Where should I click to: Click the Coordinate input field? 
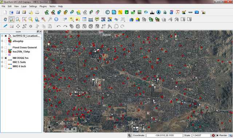point(164,135)
